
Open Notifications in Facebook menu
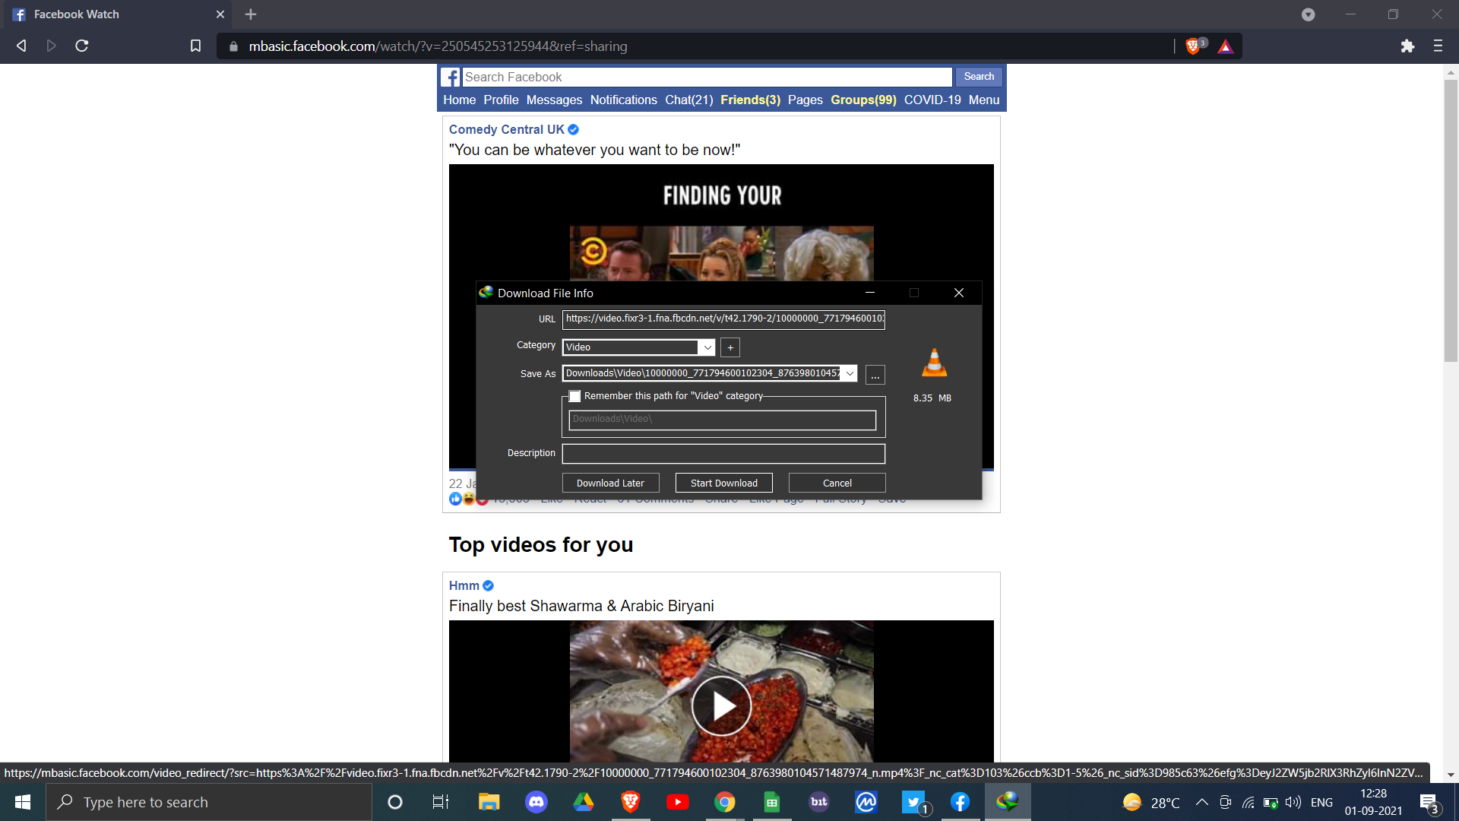(x=624, y=100)
